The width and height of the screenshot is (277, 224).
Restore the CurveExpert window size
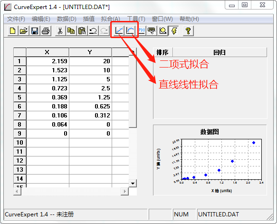point(245,5)
